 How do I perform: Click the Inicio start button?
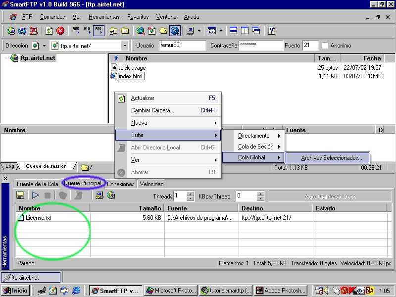(15, 291)
